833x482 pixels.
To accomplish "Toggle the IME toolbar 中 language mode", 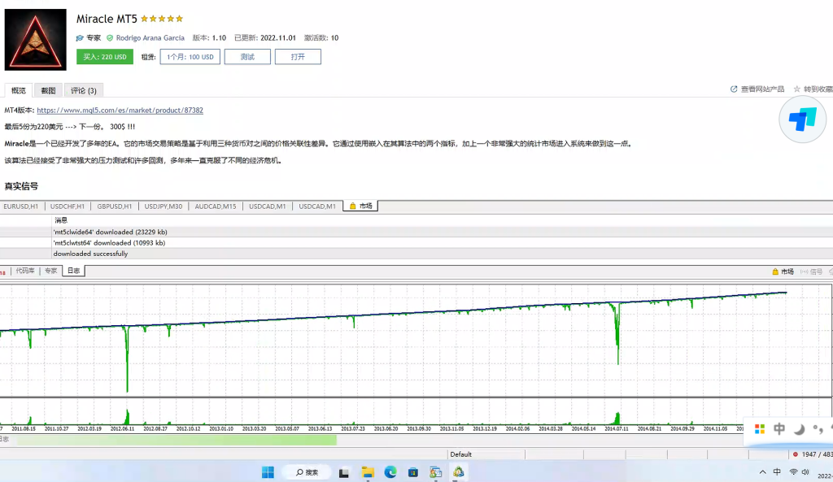I will tap(778, 429).
